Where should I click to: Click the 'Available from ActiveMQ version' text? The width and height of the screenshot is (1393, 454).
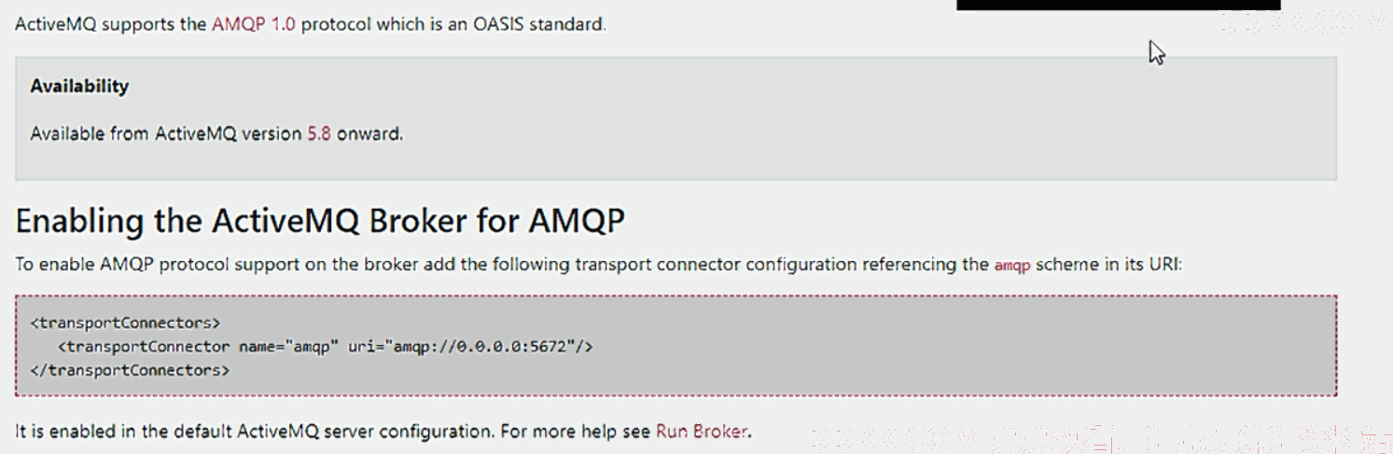pyautogui.click(x=166, y=133)
